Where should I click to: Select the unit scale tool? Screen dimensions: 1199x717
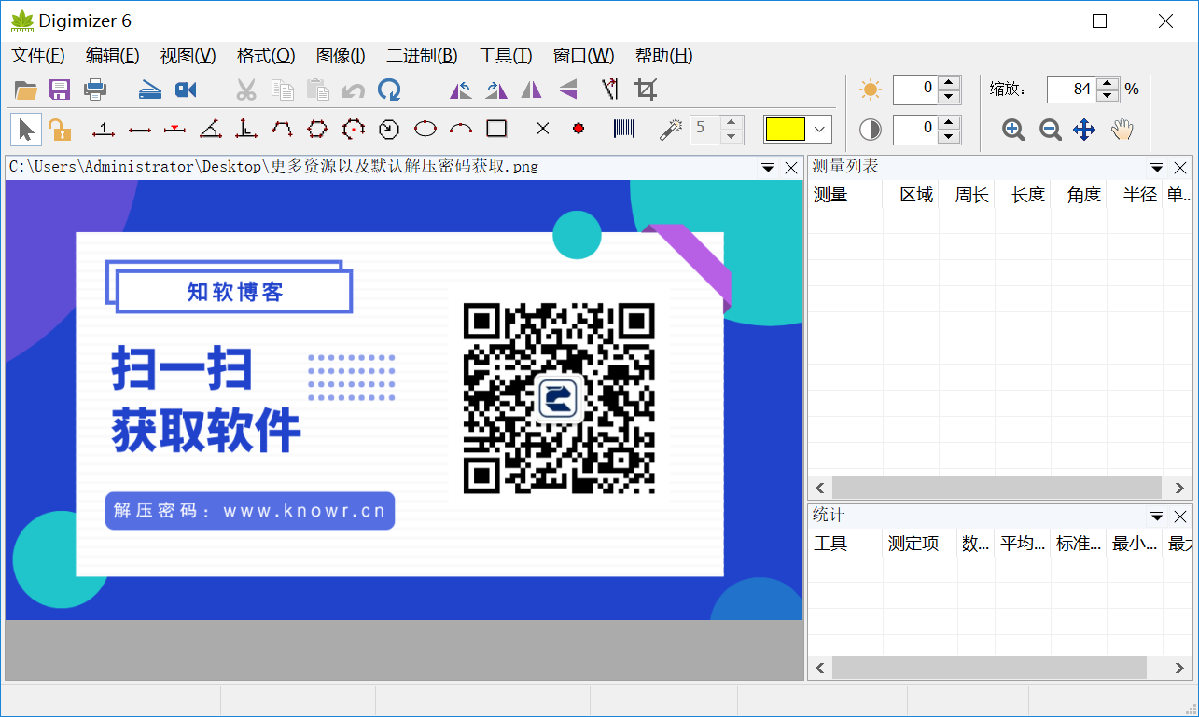(104, 130)
